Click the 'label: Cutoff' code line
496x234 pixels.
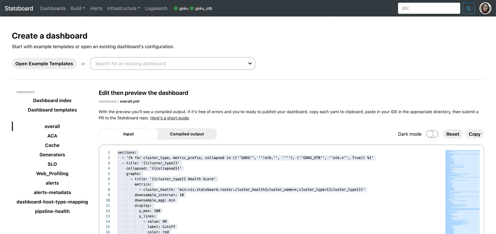161,227
